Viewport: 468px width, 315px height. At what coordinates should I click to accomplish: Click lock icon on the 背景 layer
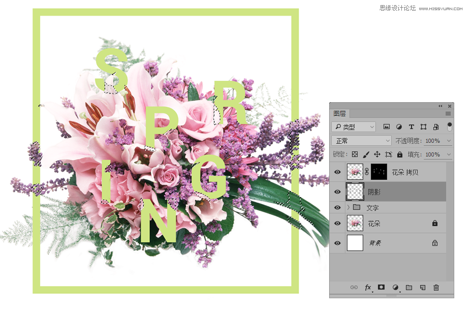(x=435, y=243)
